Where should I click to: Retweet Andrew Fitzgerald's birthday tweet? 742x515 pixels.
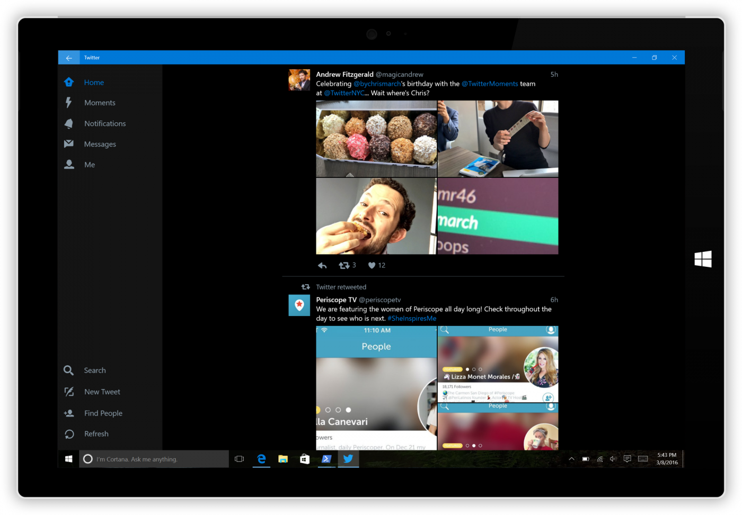click(x=343, y=265)
